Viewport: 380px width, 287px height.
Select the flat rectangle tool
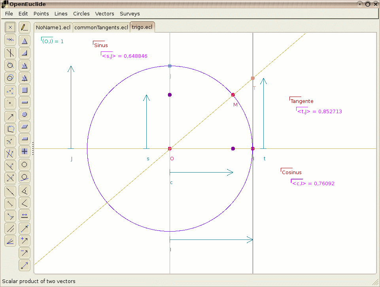(25, 103)
